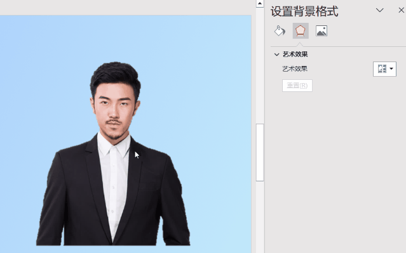Click the vertical scrollbar thumb
The height and width of the screenshot is (253, 406).
tap(260, 152)
